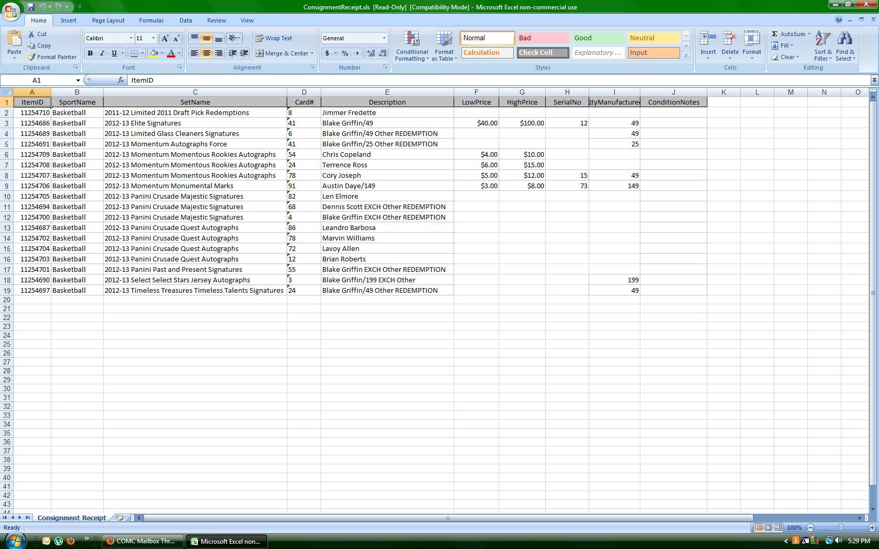This screenshot has width=879, height=549.
Task: Switch to the Page Layout tab
Action: click(x=108, y=20)
